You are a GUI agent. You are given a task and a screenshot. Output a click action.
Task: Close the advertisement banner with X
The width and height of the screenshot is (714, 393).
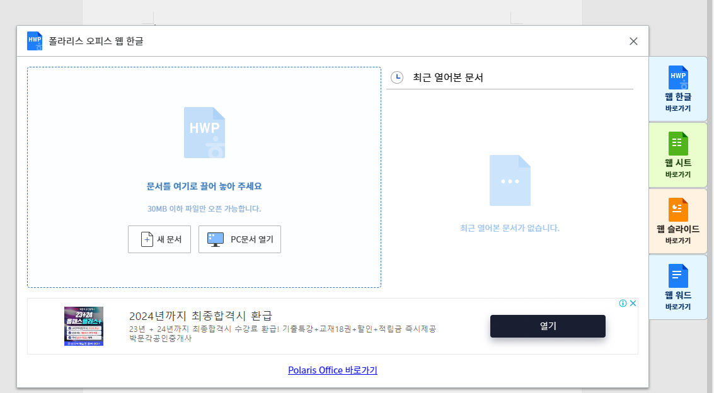click(x=633, y=304)
